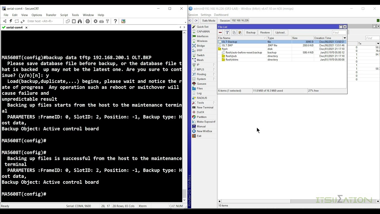Expand the MPLS submenu
Viewport: 380px width, 214px height.
click(214, 70)
